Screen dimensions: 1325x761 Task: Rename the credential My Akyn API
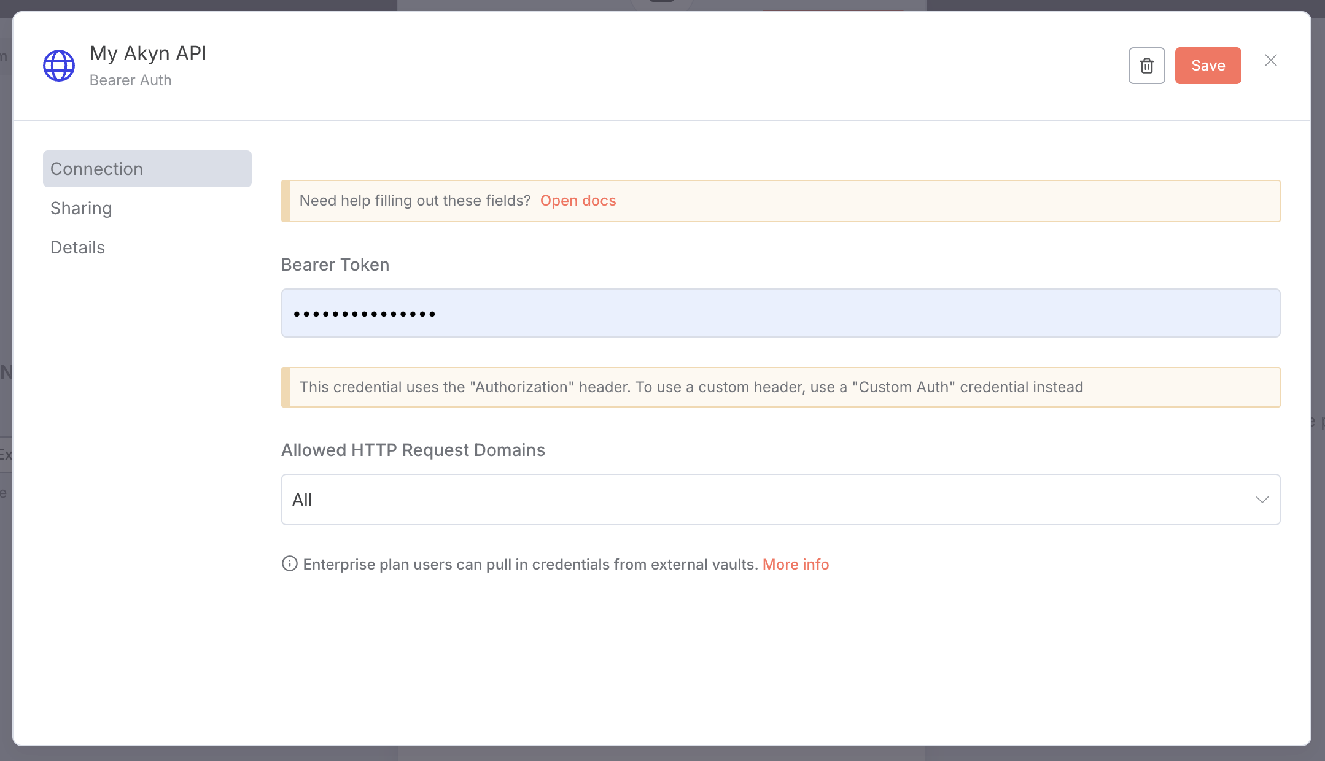pos(147,53)
